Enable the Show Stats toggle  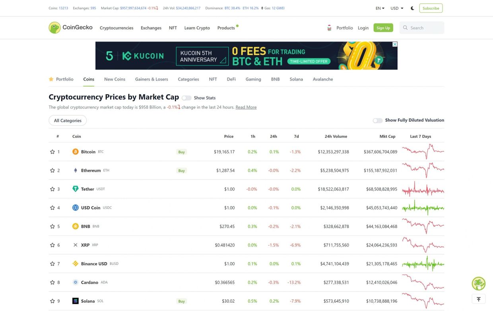pyautogui.click(x=186, y=98)
